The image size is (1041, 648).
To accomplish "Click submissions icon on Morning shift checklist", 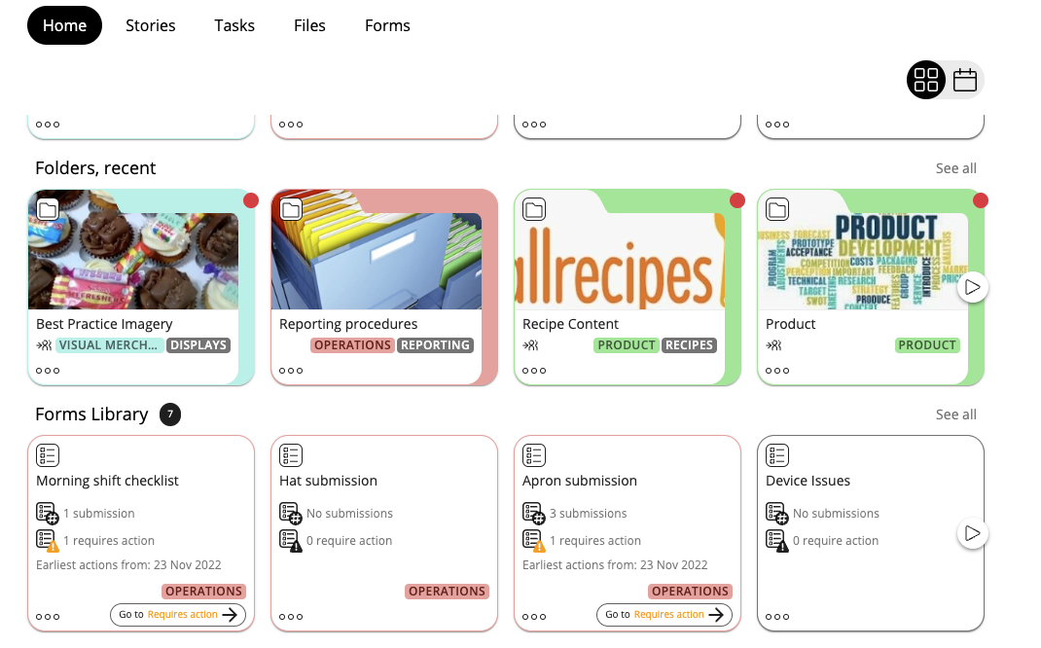I will [x=47, y=513].
